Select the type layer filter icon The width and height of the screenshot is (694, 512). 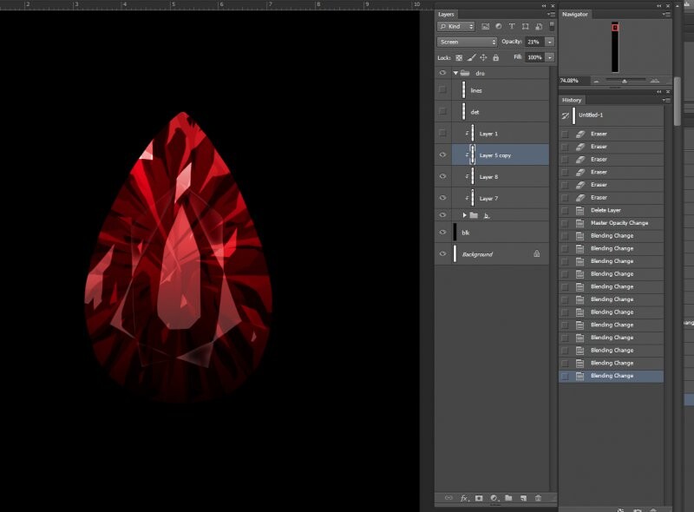point(512,27)
